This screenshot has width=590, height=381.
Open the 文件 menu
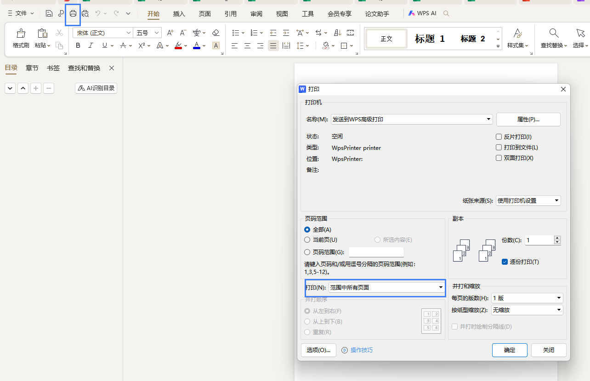point(21,13)
